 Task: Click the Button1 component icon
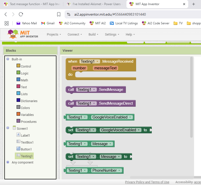click(18, 148)
